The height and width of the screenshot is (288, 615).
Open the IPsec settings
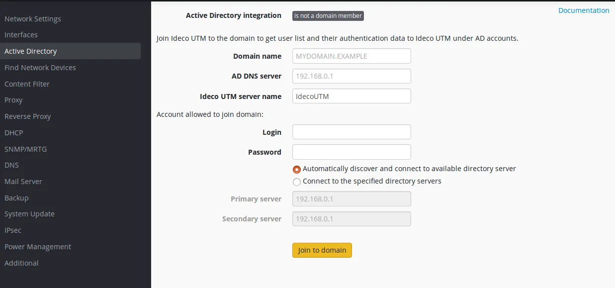tap(13, 230)
